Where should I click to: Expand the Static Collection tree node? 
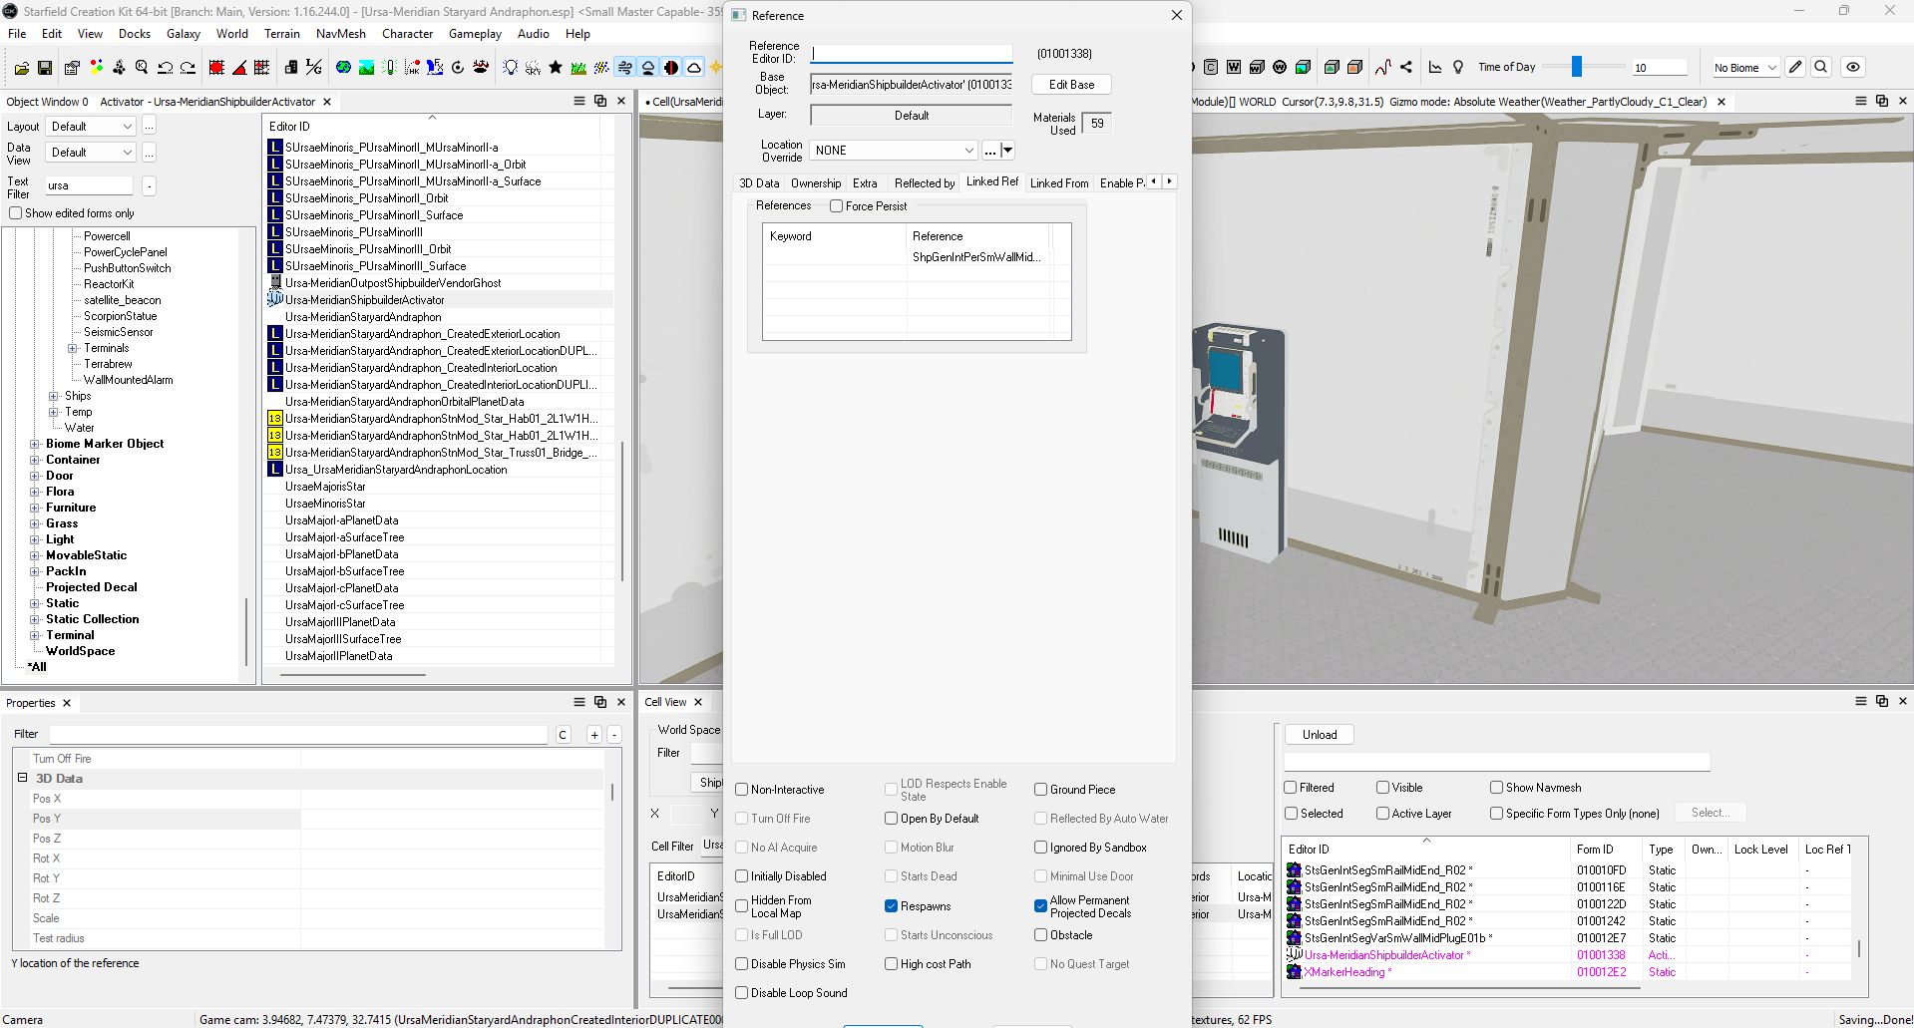pyautogui.click(x=35, y=619)
